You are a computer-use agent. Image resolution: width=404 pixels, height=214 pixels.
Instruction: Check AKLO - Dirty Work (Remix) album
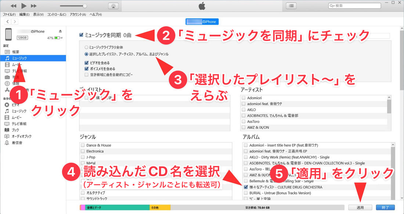pos(246,157)
